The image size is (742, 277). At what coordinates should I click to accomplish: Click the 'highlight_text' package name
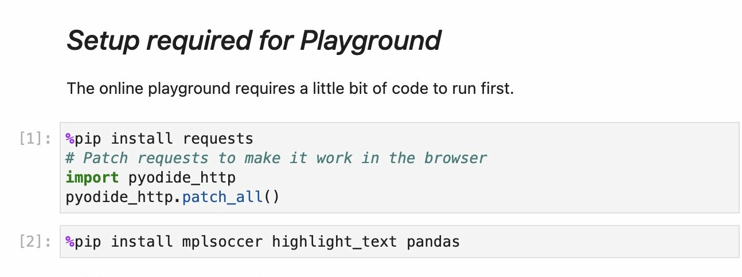click(x=334, y=242)
